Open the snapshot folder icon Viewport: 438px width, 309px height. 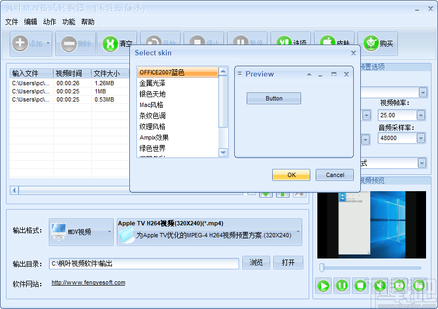coord(419,286)
